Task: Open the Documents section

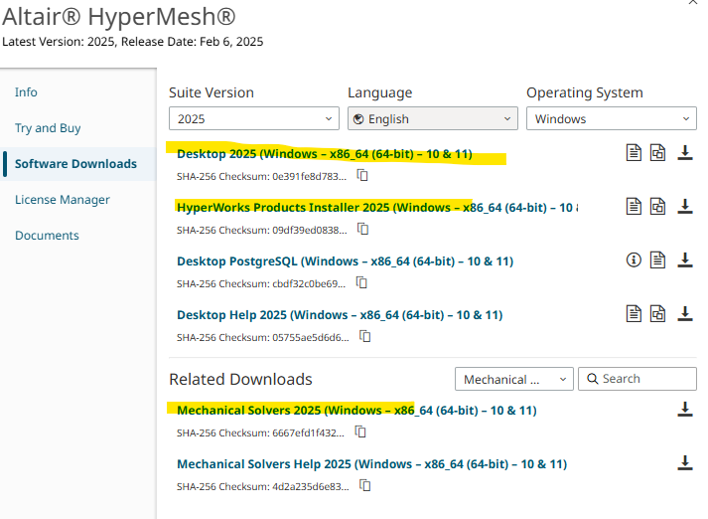Action: 47,235
